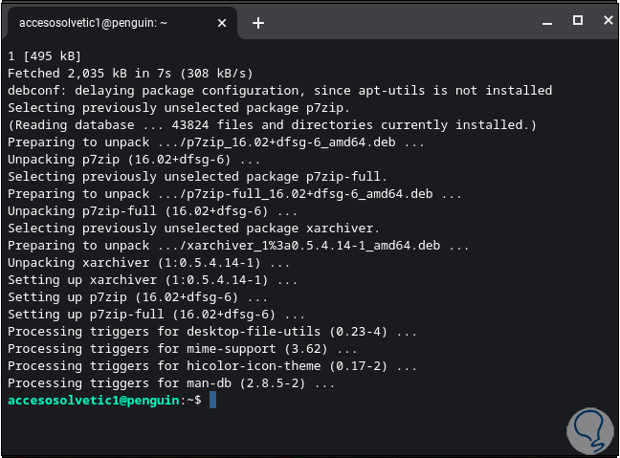
Task: Click the debconf delaying package configuration line
Action: point(279,90)
